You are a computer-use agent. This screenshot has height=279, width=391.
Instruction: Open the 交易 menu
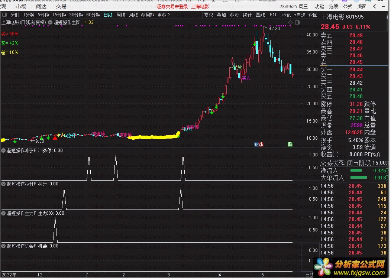tap(61, 6)
